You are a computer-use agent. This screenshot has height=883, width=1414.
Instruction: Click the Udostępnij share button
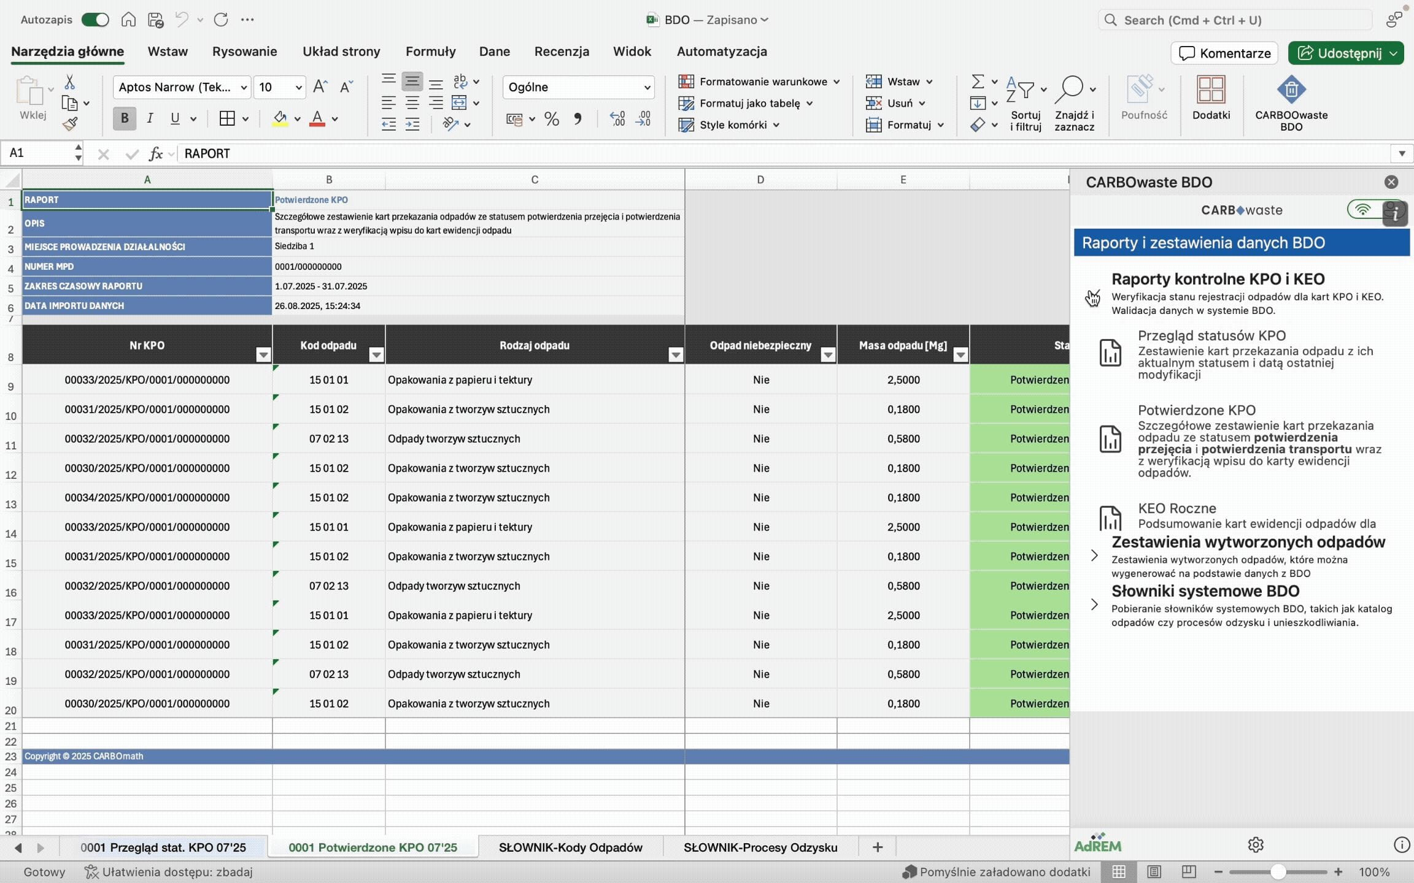click(1340, 53)
